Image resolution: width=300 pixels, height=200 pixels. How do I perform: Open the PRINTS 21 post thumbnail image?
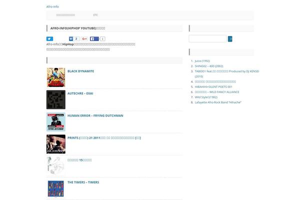(56, 144)
